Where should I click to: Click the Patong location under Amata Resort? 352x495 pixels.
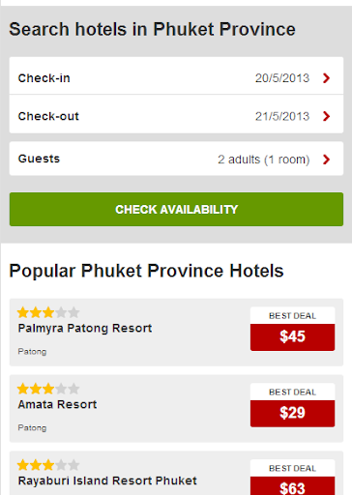[32, 428]
